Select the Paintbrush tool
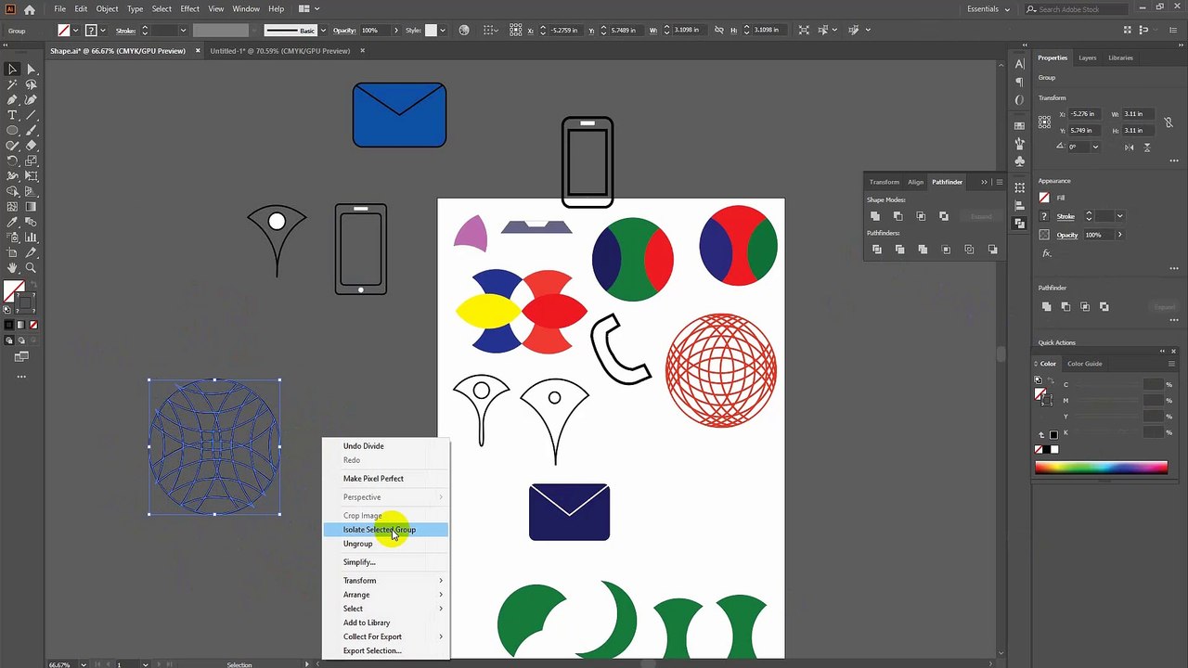The image size is (1188, 668). (31, 130)
